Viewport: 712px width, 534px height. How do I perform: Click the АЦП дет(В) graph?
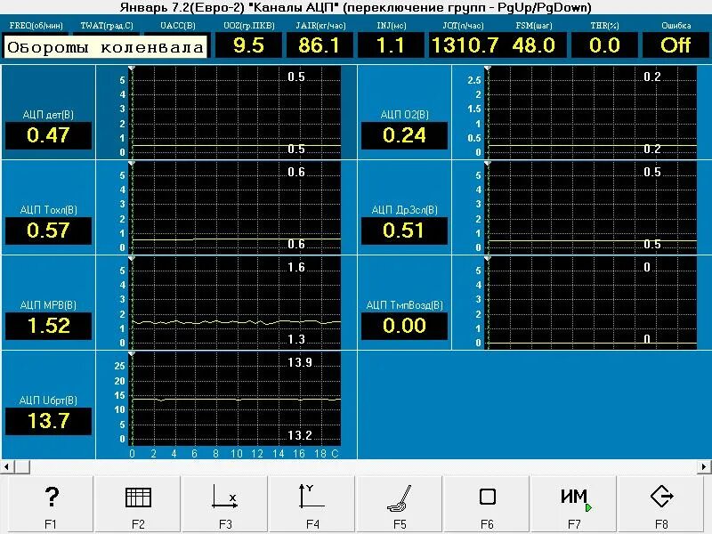(236, 112)
